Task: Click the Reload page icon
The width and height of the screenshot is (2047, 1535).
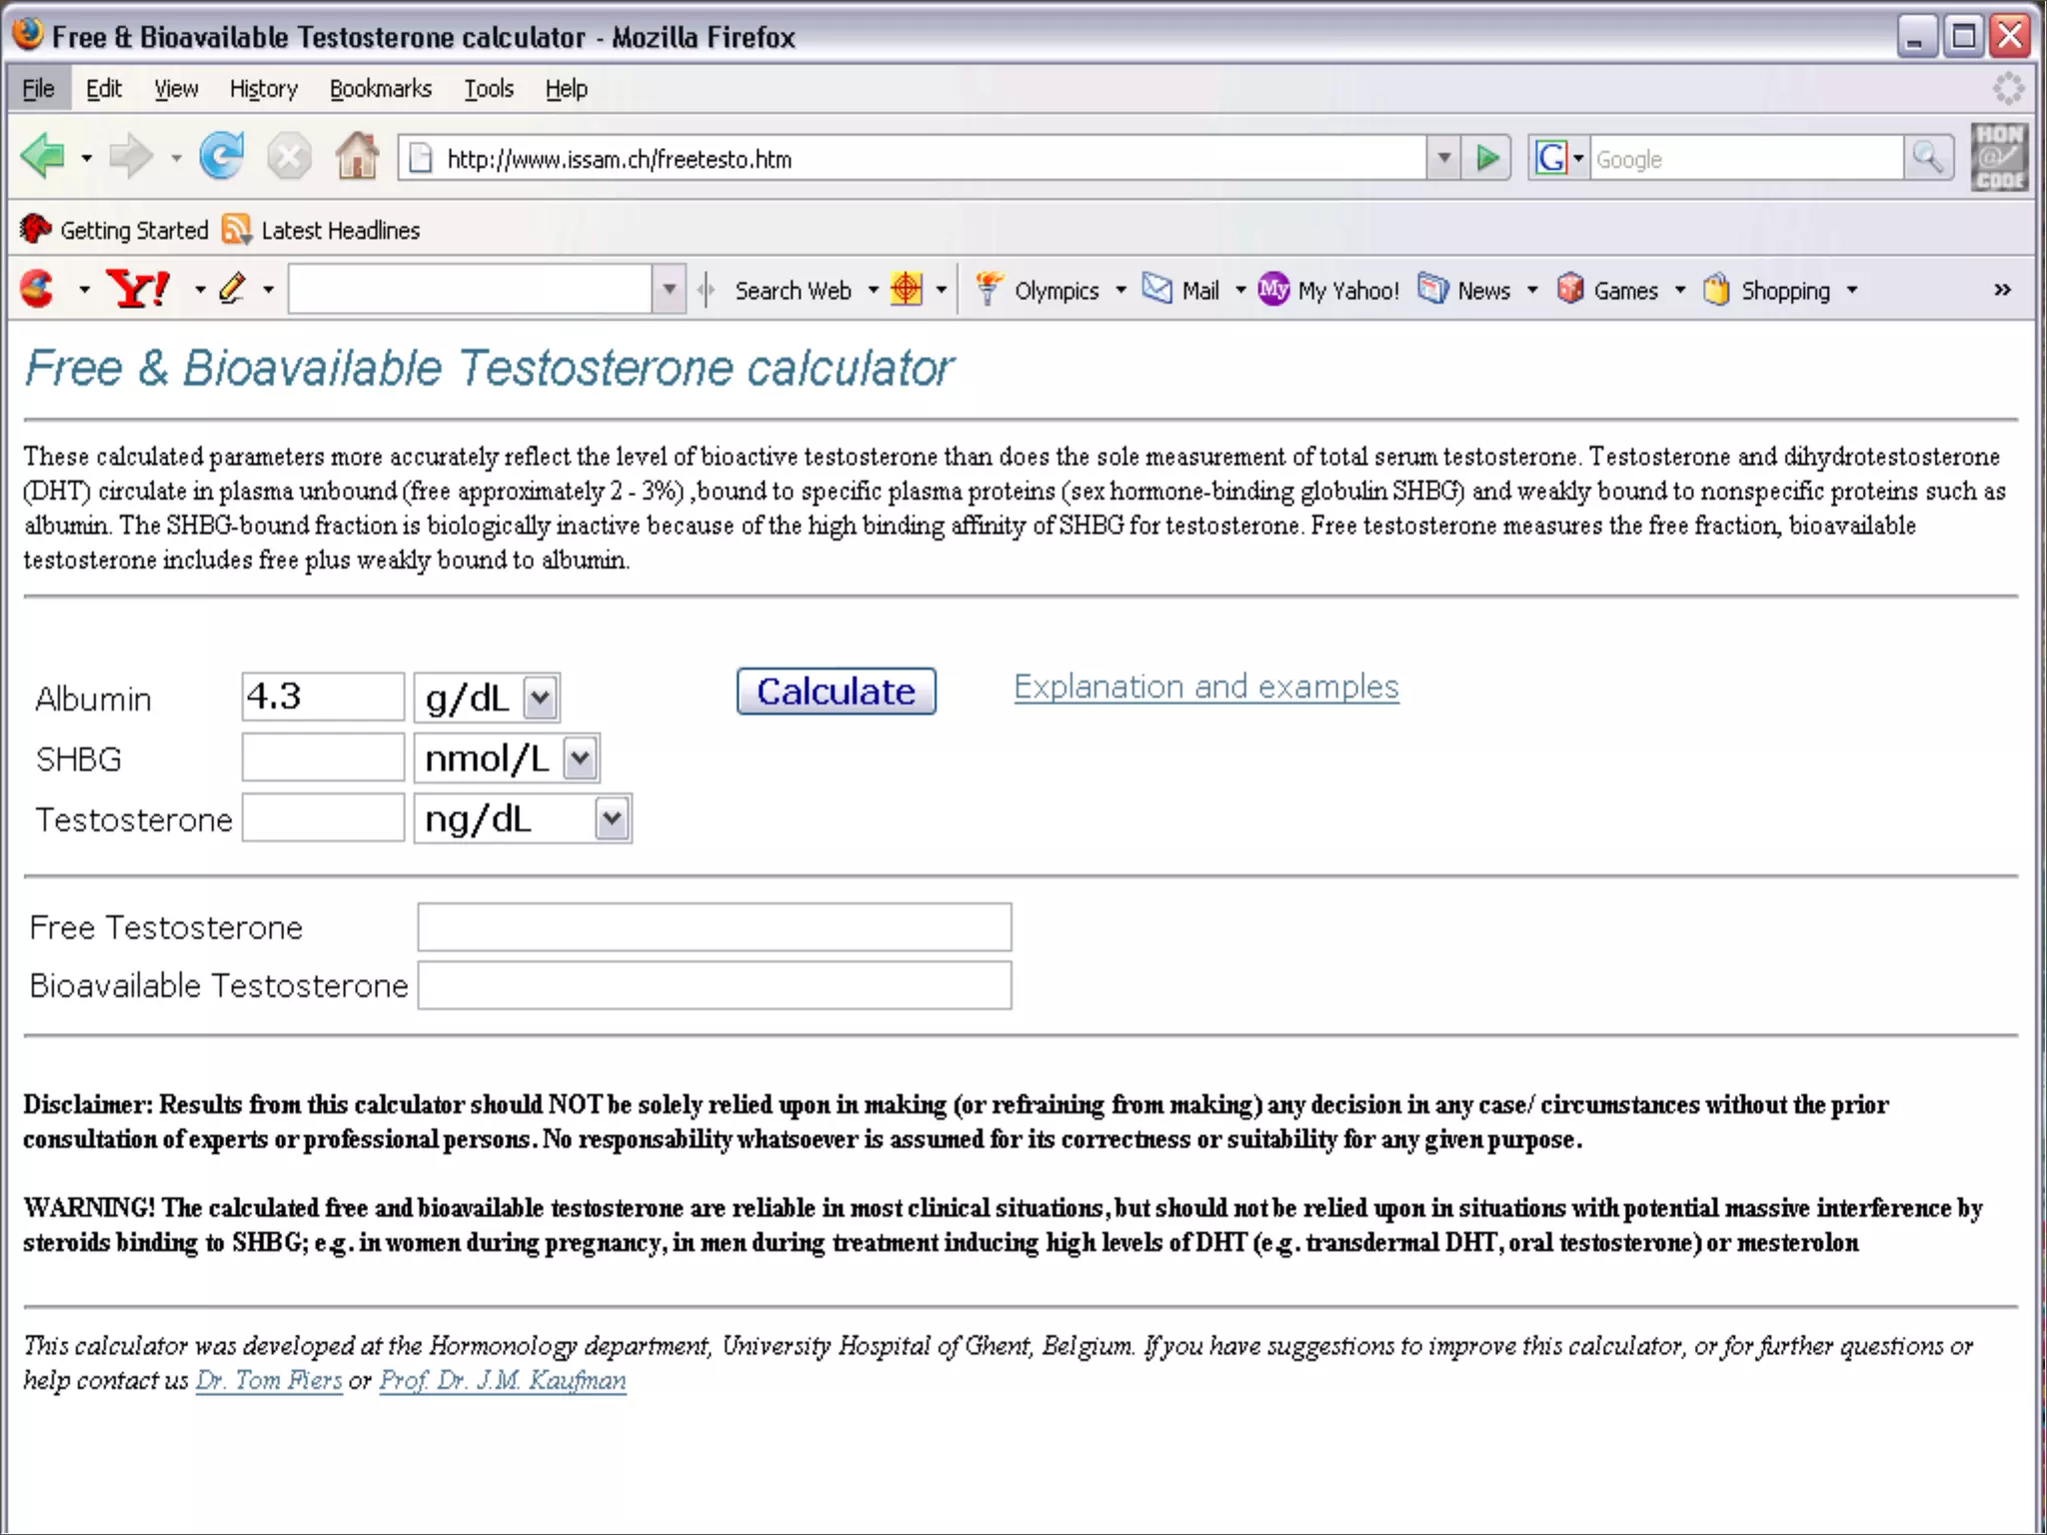Action: tap(221, 157)
